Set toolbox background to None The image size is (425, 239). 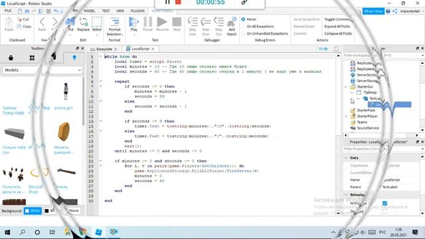pyautogui.click(x=72, y=210)
